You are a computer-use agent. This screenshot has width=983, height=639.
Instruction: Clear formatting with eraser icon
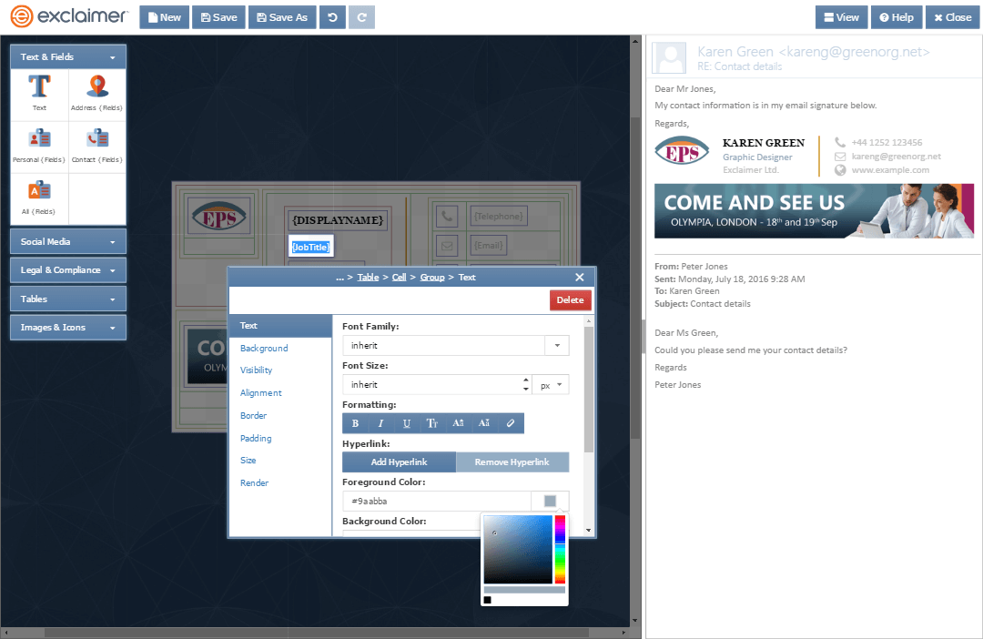(511, 423)
